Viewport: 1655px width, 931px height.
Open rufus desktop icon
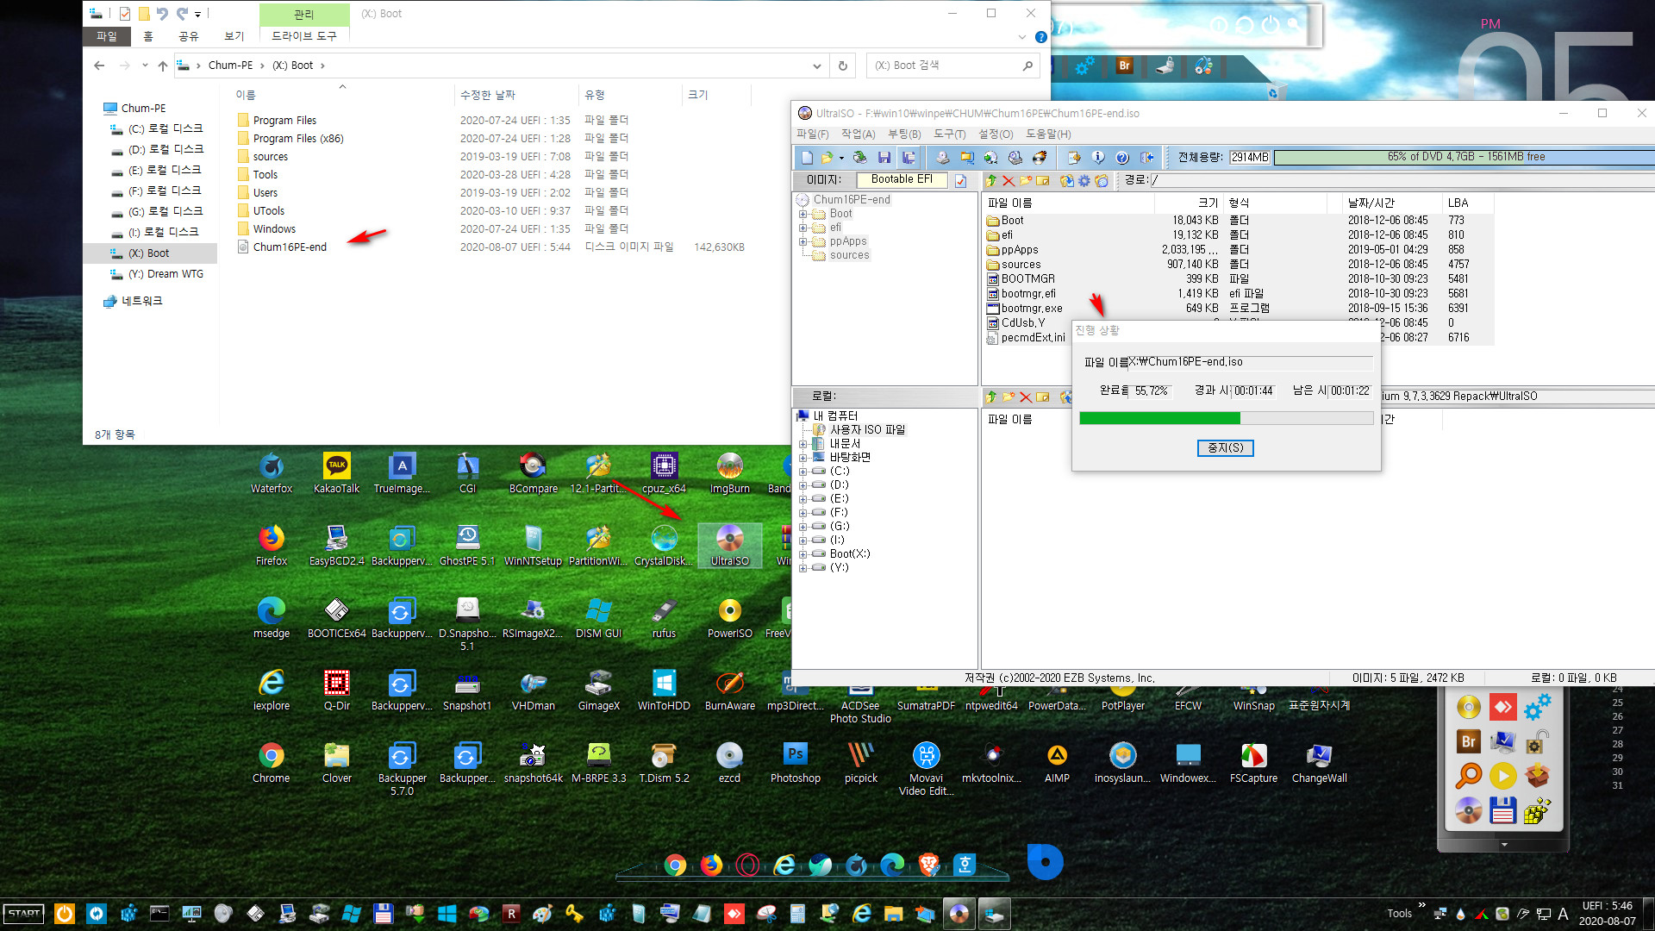(664, 618)
